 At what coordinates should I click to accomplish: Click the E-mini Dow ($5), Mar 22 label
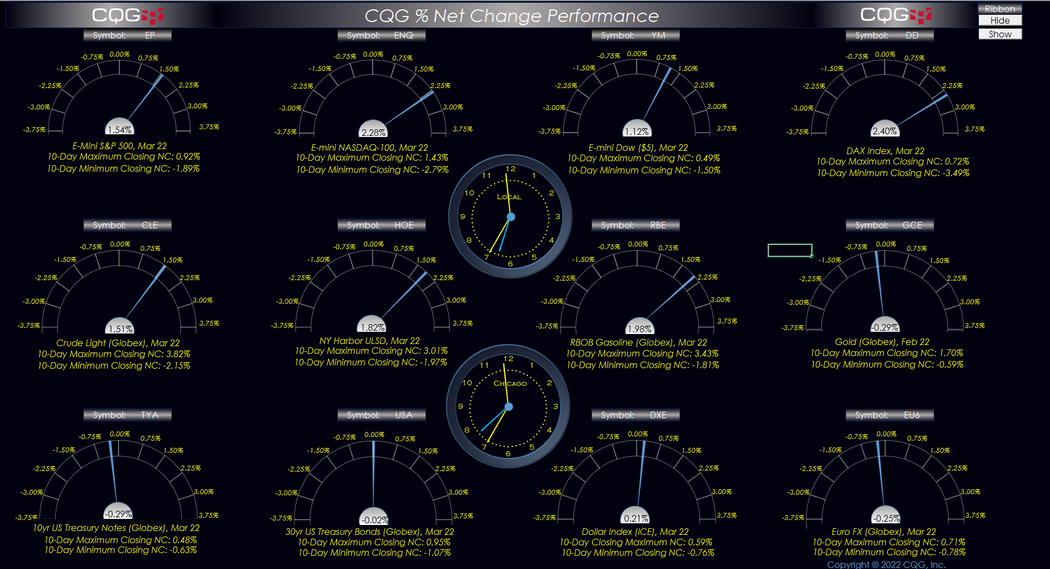click(638, 147)
